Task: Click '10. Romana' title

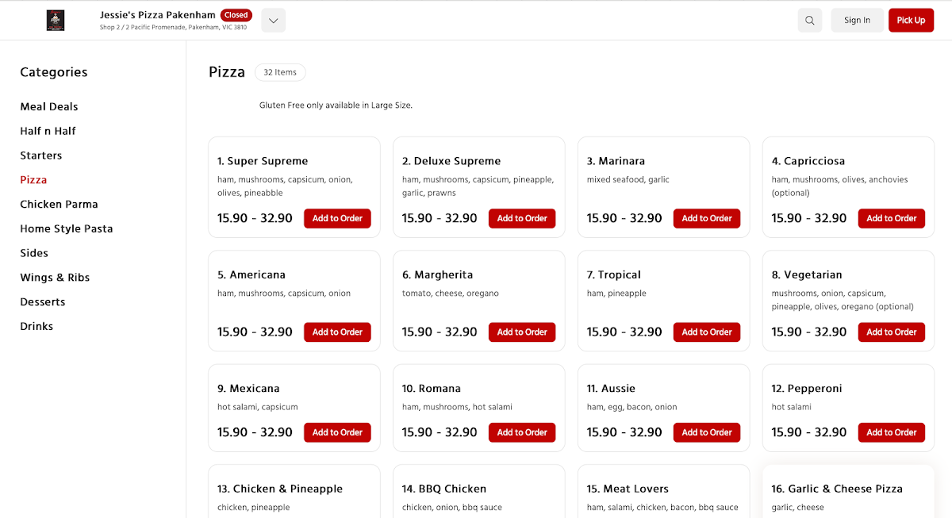Action: [432, 389]
